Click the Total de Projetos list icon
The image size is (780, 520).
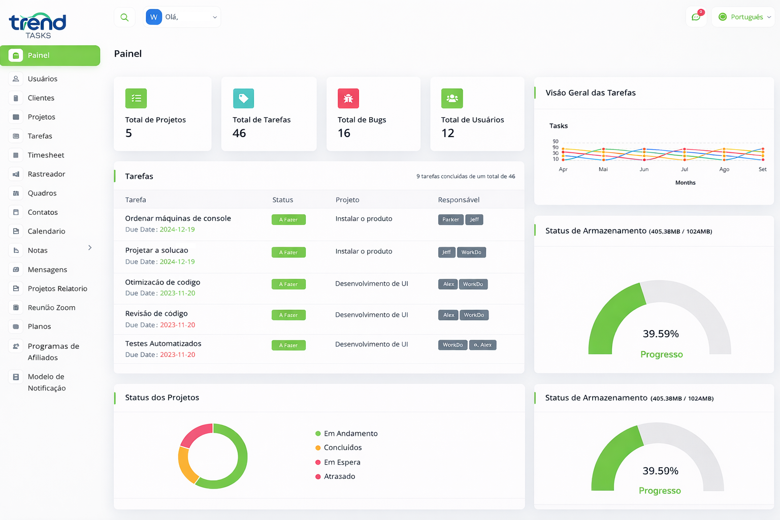[136, 99]
